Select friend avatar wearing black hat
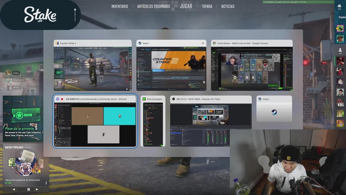 [340, 92]
